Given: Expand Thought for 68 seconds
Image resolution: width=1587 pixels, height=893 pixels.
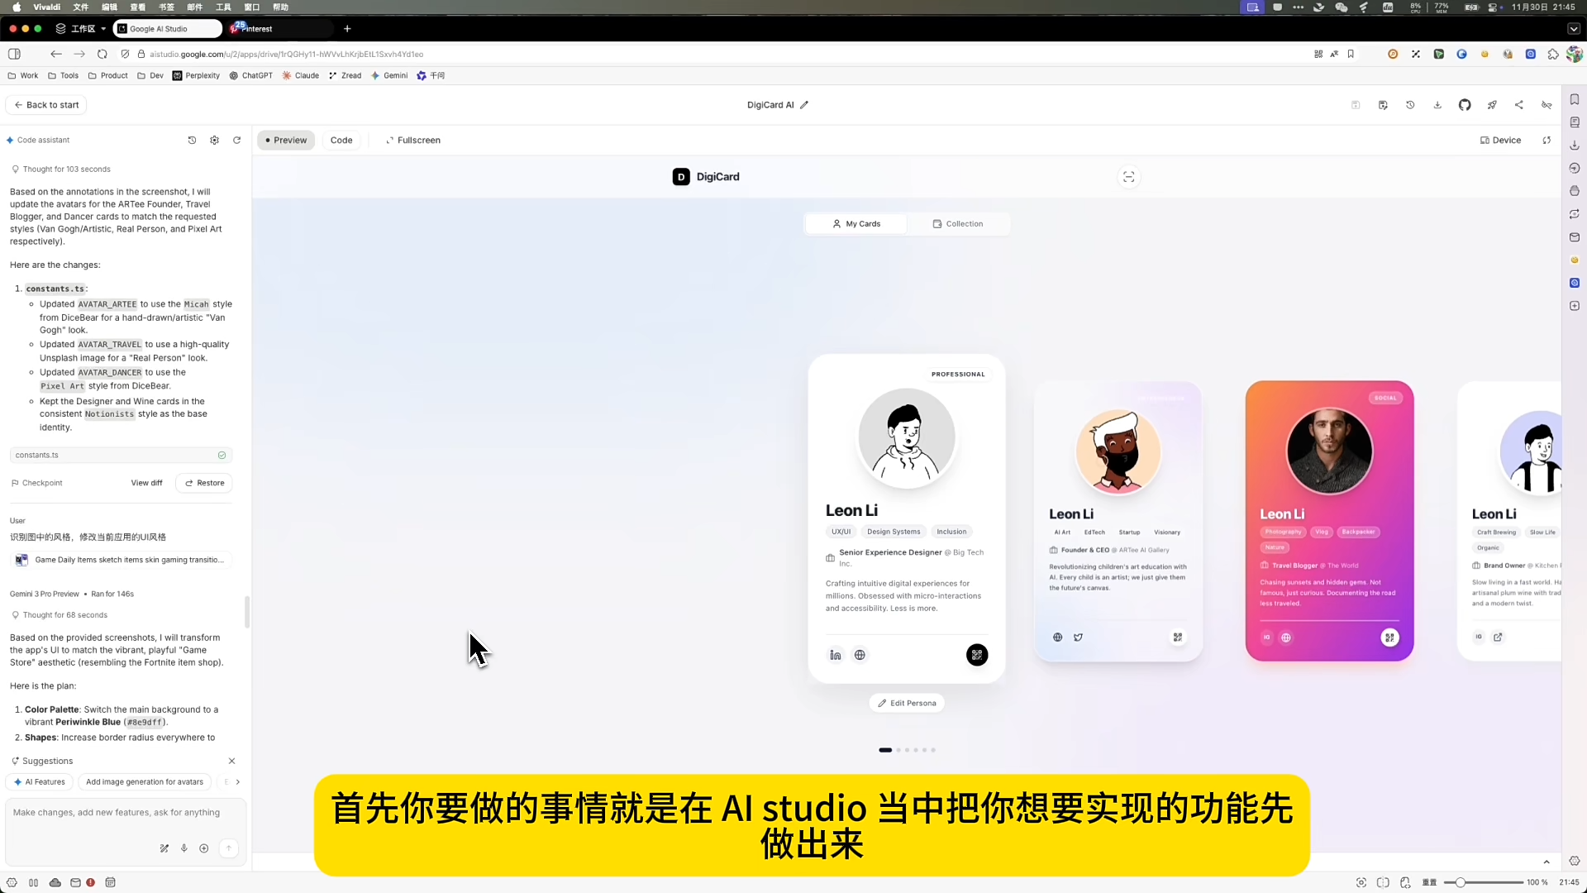Looking at the screenshot, I should (64, 615).
